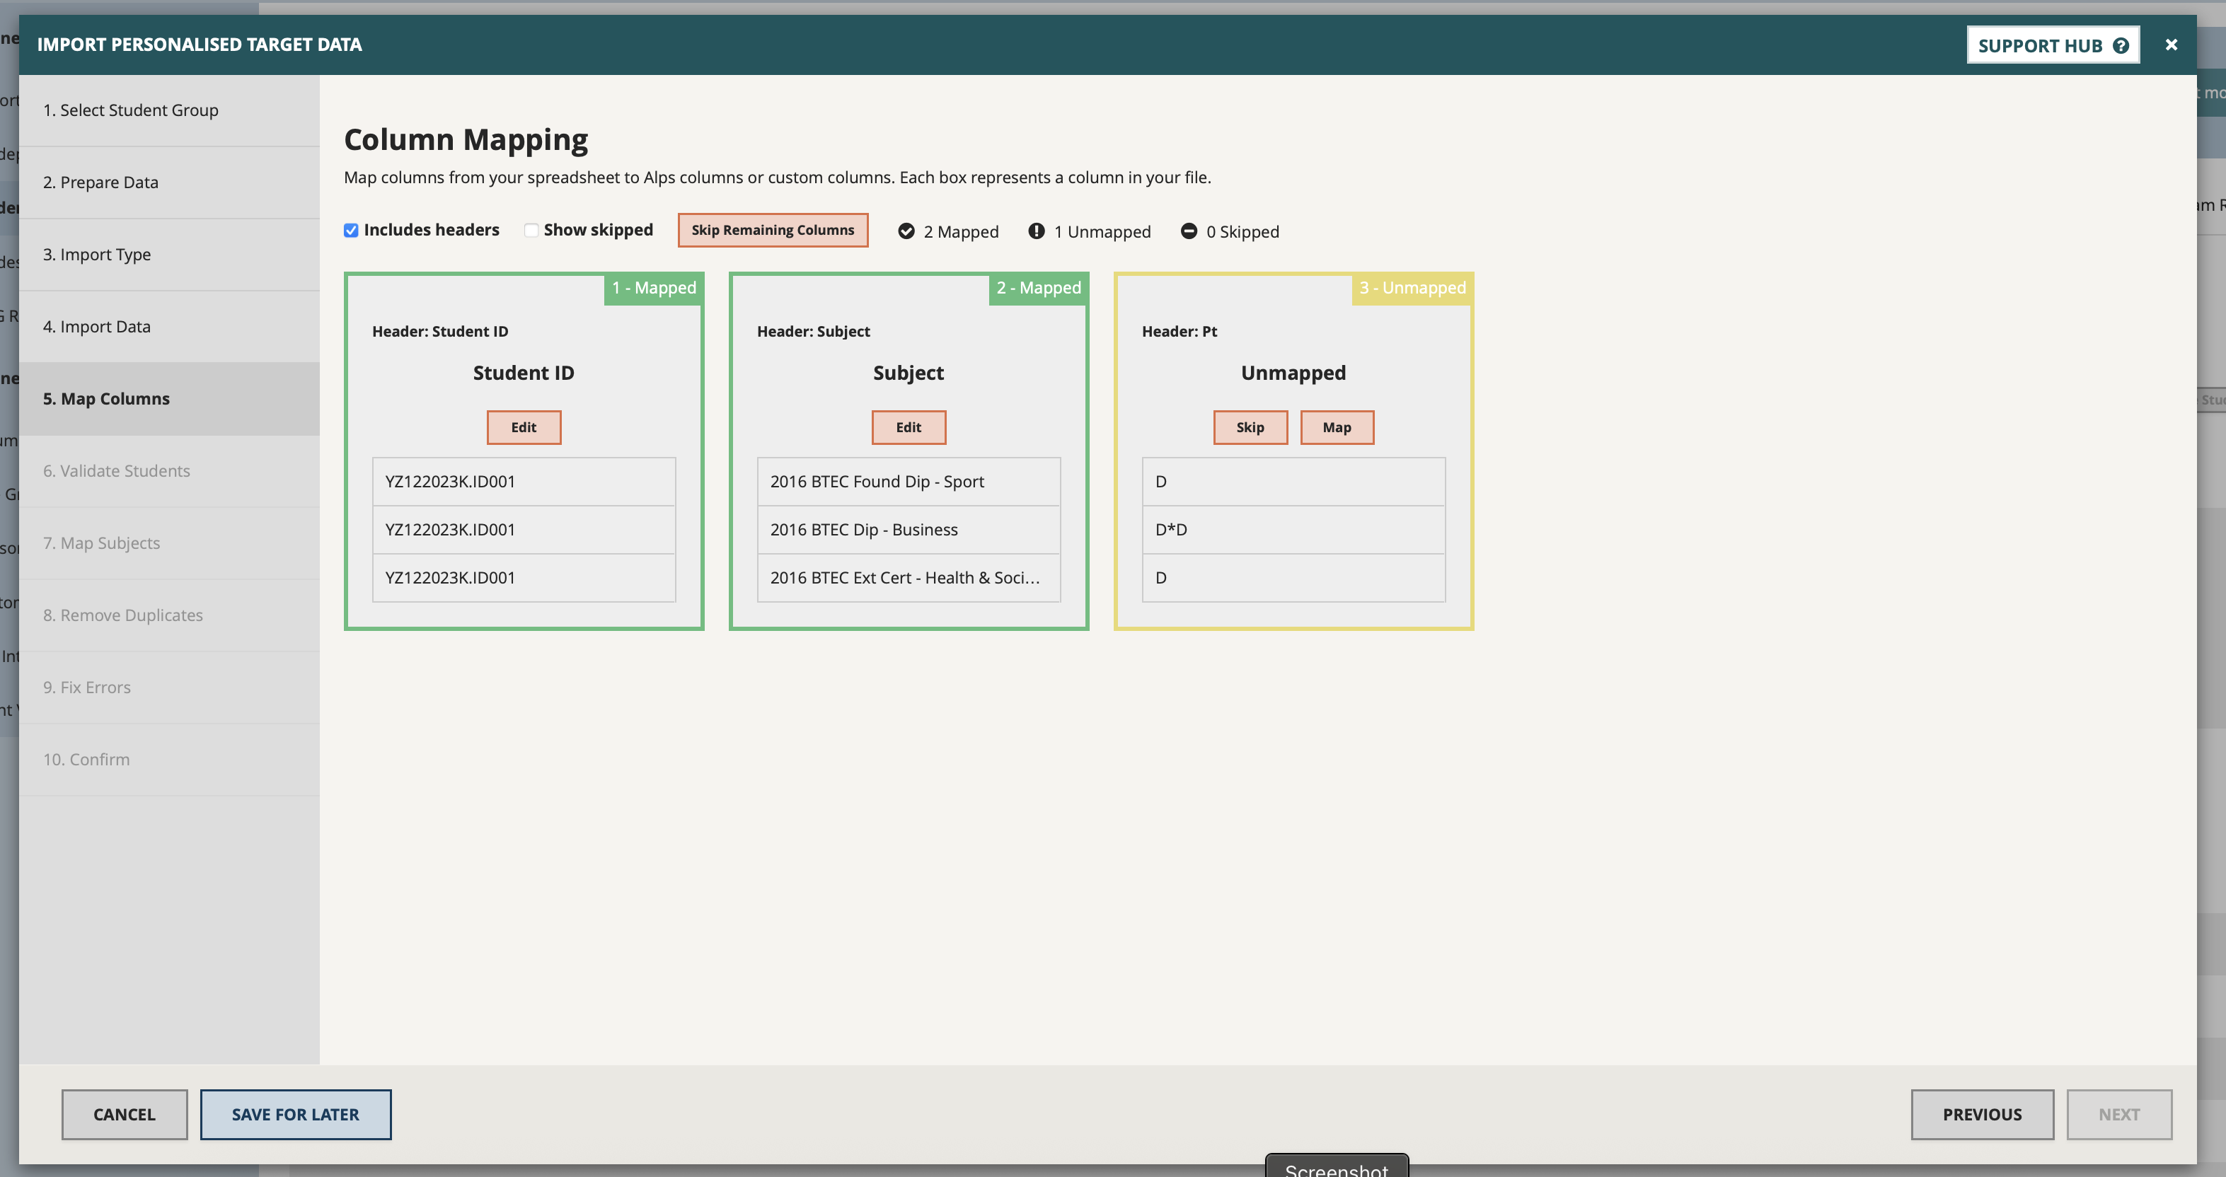Click the Support Hub help icon
Screen dimensions: 2226x1177
[2121, 46]
